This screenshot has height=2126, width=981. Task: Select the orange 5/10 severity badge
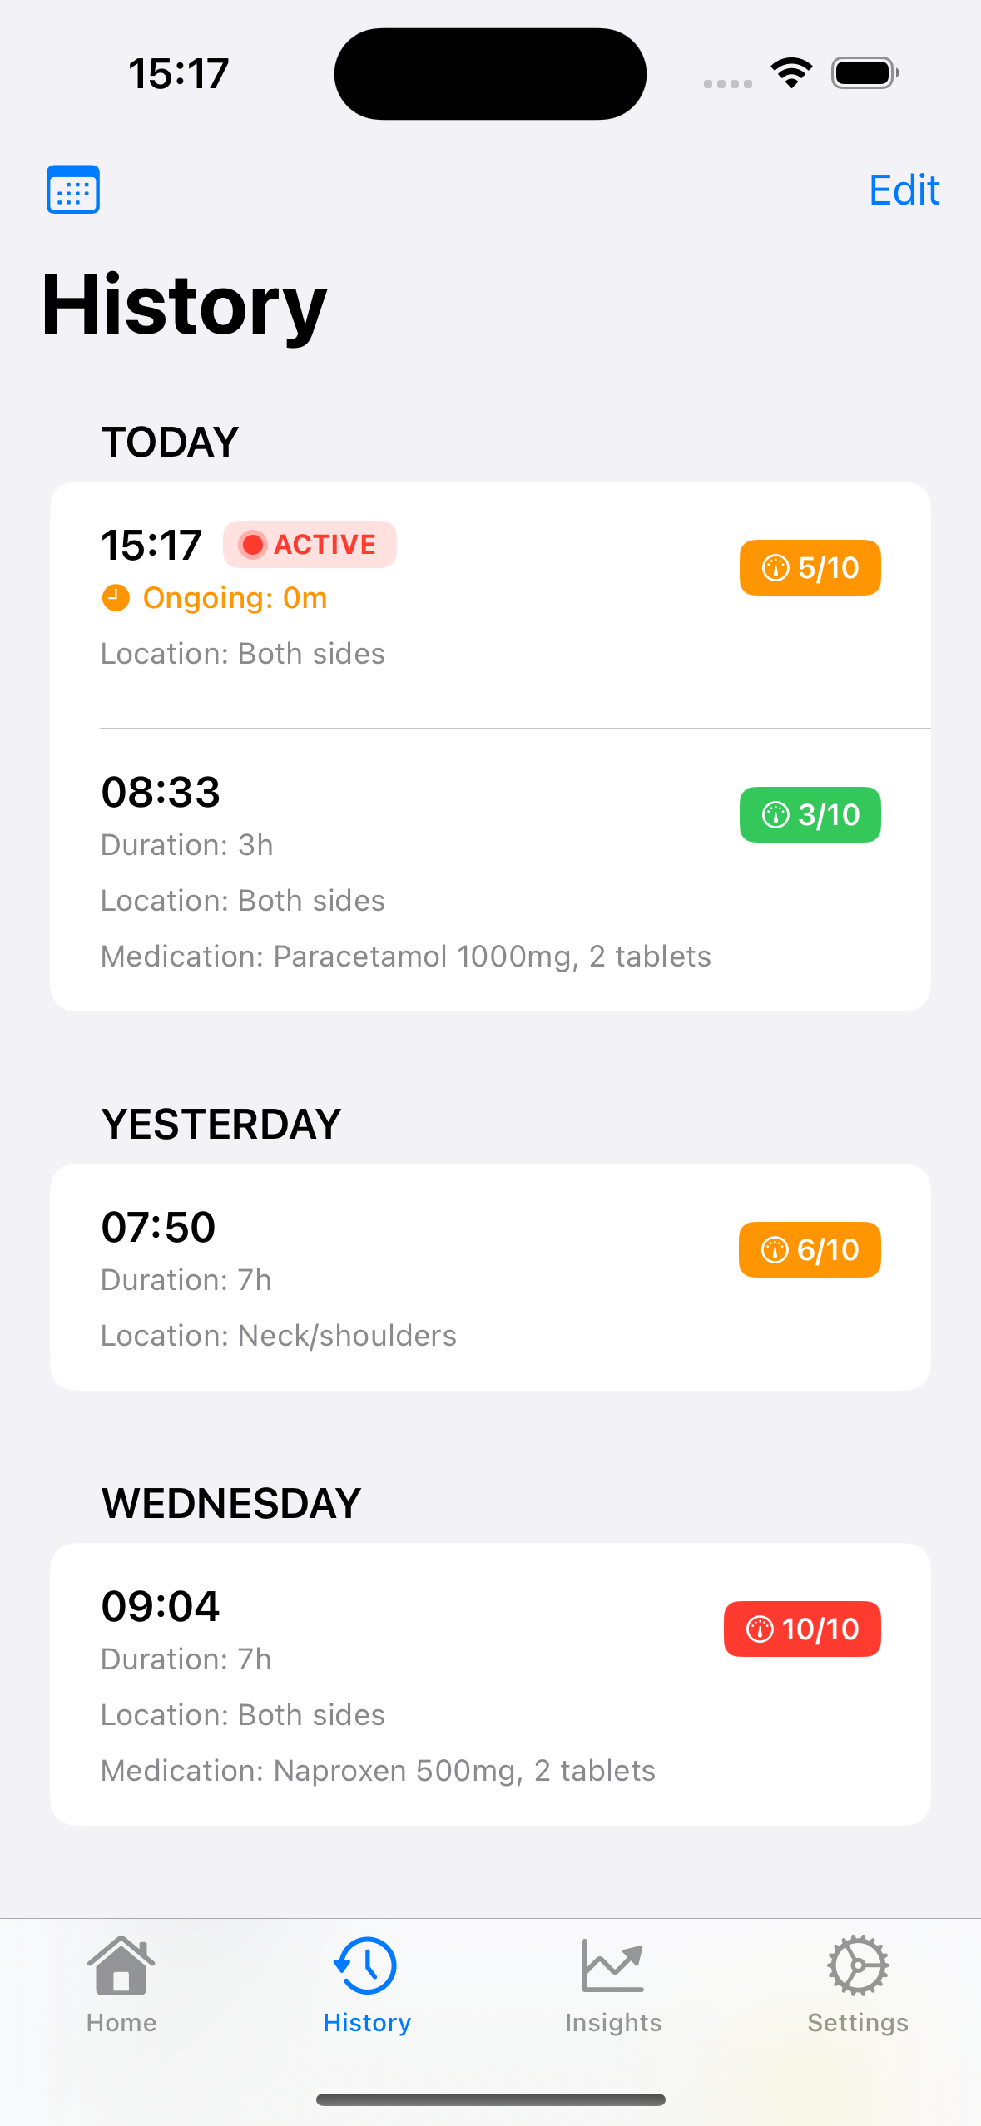810,568
